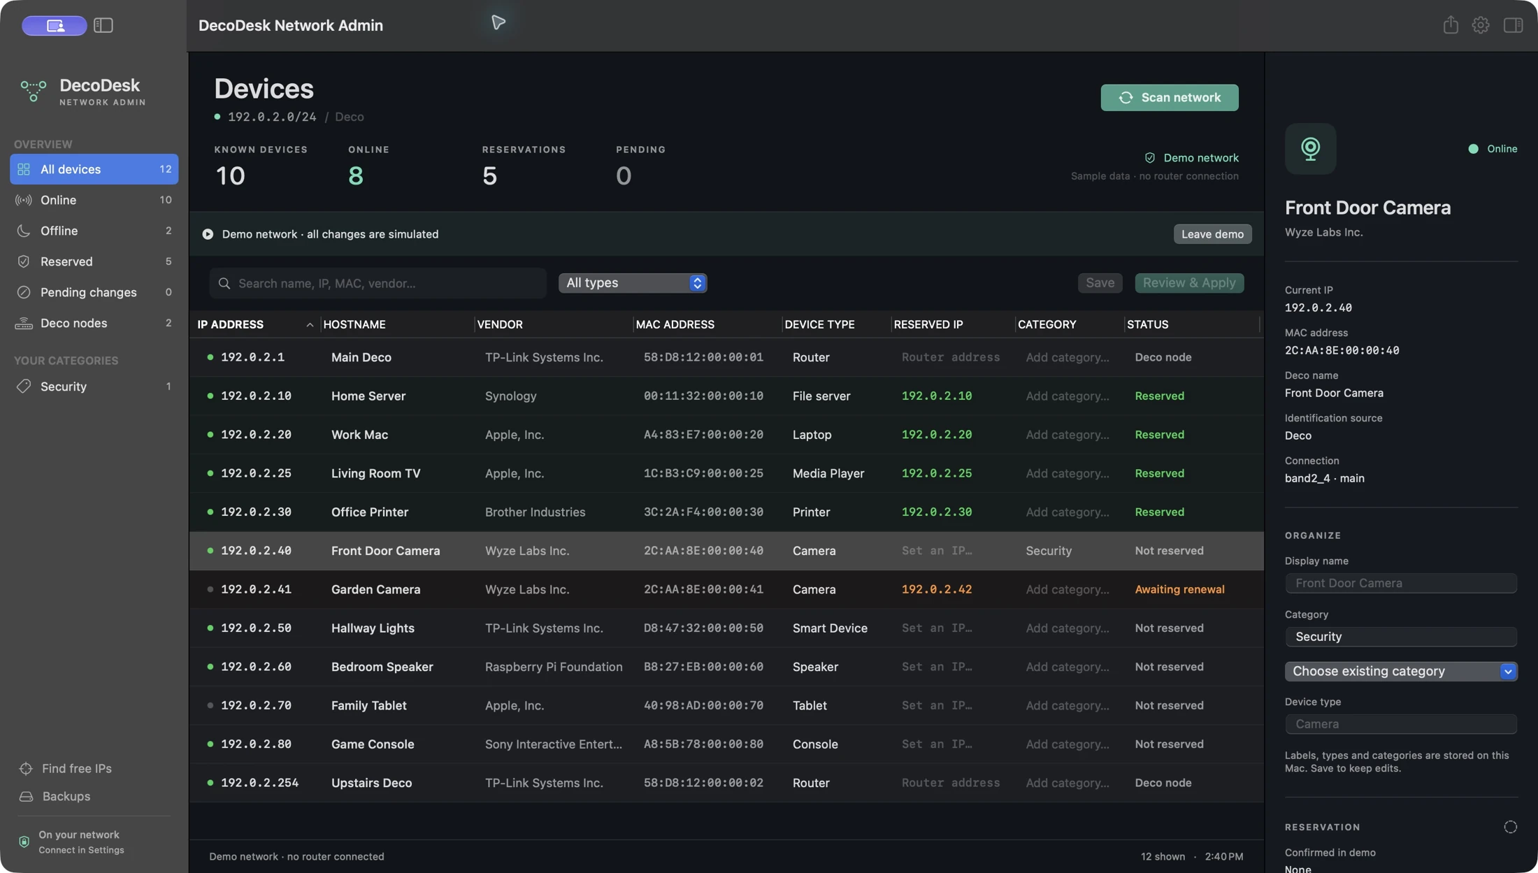Click the Backups drive icon
Image resolution: width=1538 pixels, height=873 pixels.
point(26,796)
